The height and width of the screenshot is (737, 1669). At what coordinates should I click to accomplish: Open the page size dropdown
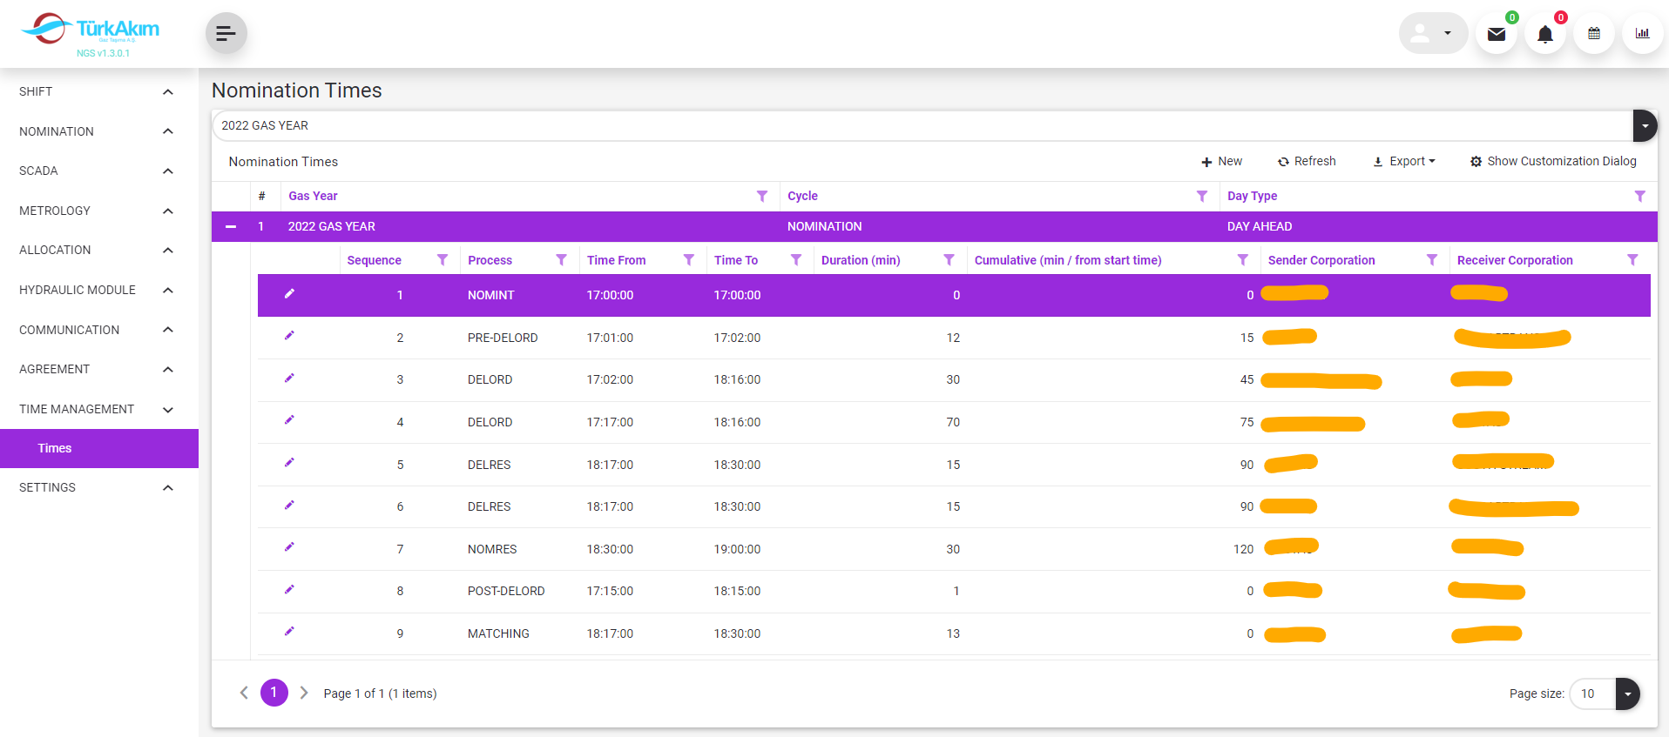pyautogui.click(x=1626, y=693)
